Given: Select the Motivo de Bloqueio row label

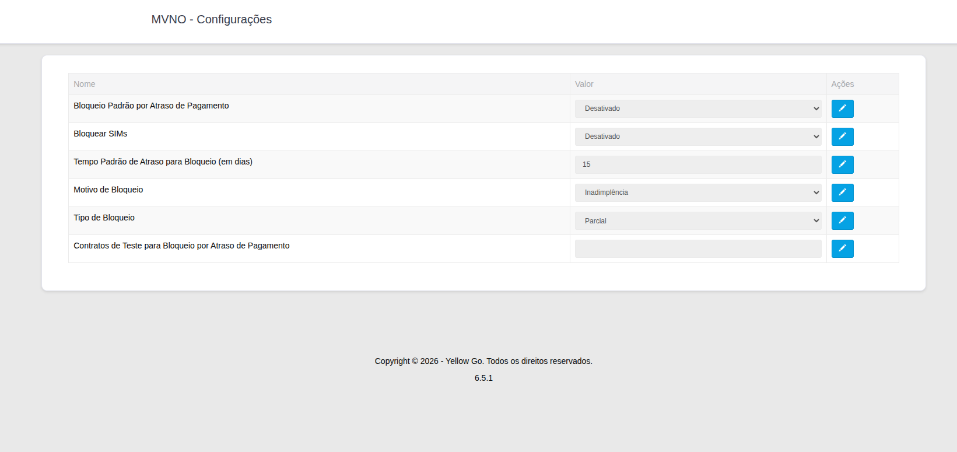Looking at the screenshot, I should [x=108, y=190].
